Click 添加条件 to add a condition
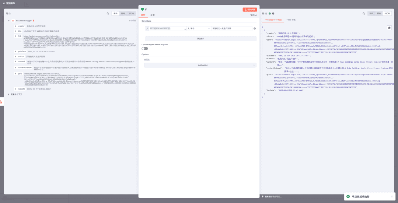Screen dimensions: 398x203 201,39
